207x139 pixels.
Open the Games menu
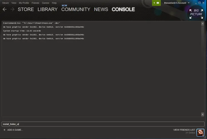click(46, 3)
